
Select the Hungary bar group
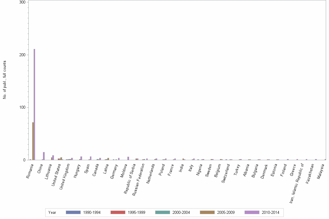tap(80, 158)
